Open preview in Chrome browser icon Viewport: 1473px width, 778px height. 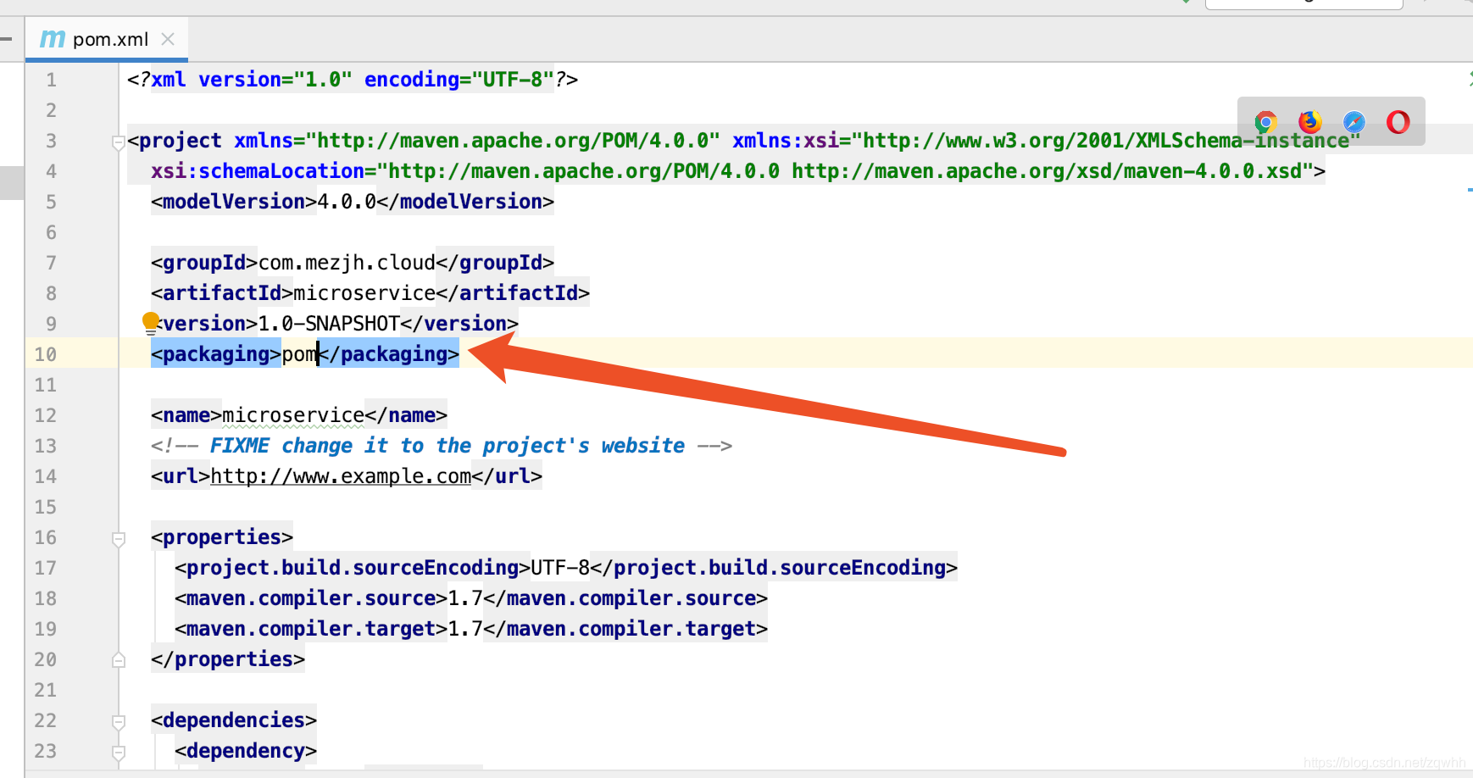tap(1266, 122)
